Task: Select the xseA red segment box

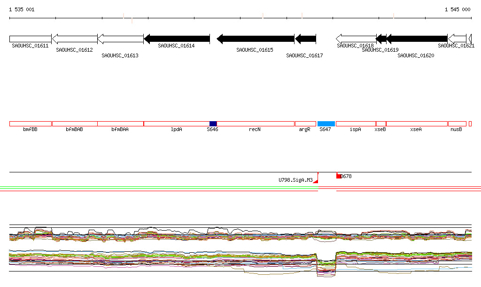Action: pyautogui.click(x=417, y=124)
